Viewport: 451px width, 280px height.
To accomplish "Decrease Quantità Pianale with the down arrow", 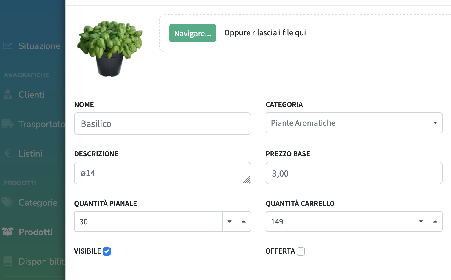I will [229, 221].
